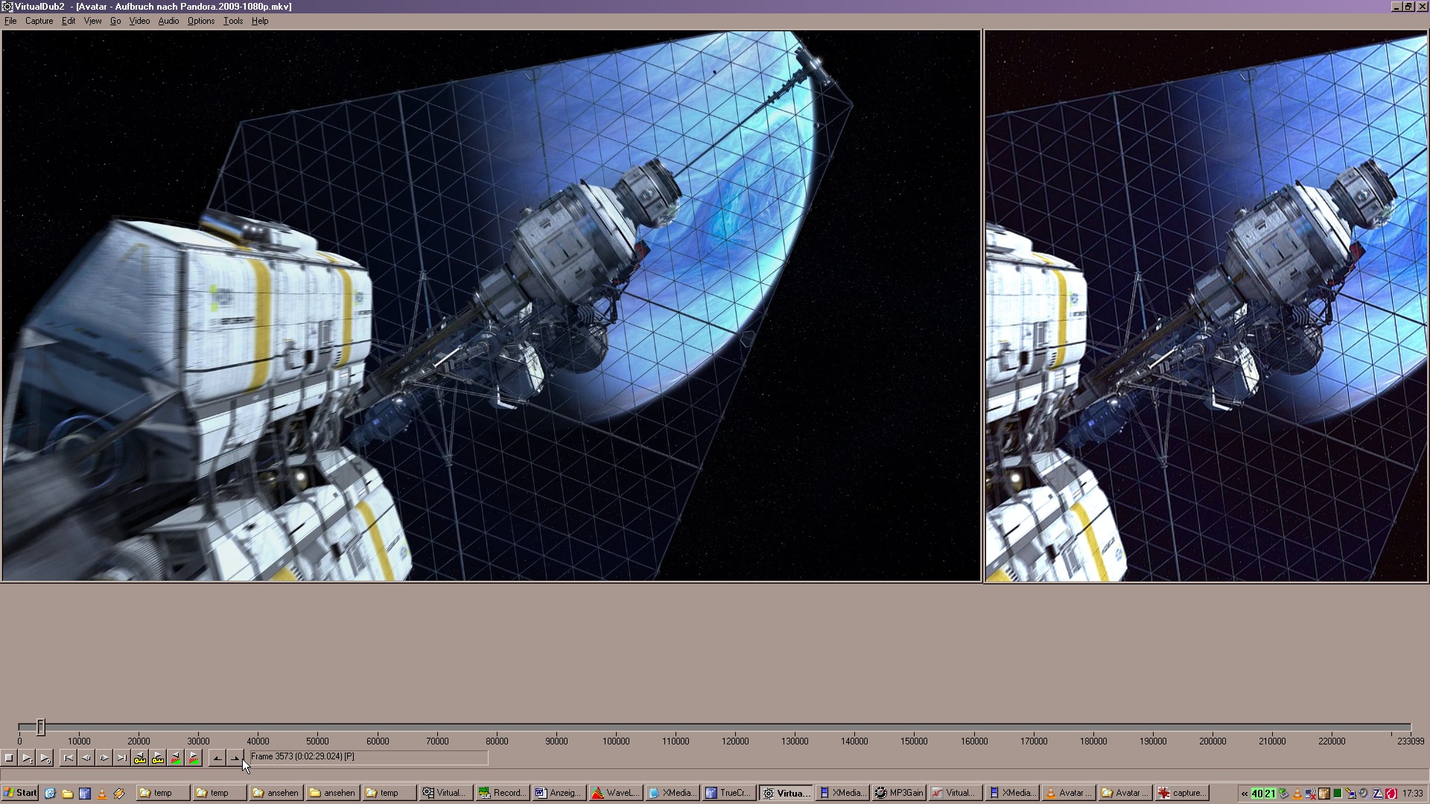The width and height of the screenshot is (1430, 804).
Task: Play the input video preview
Action: pyautogui.click(x=27, y=758)
